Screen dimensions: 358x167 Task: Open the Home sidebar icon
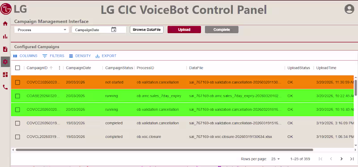(x=5, y=24)
